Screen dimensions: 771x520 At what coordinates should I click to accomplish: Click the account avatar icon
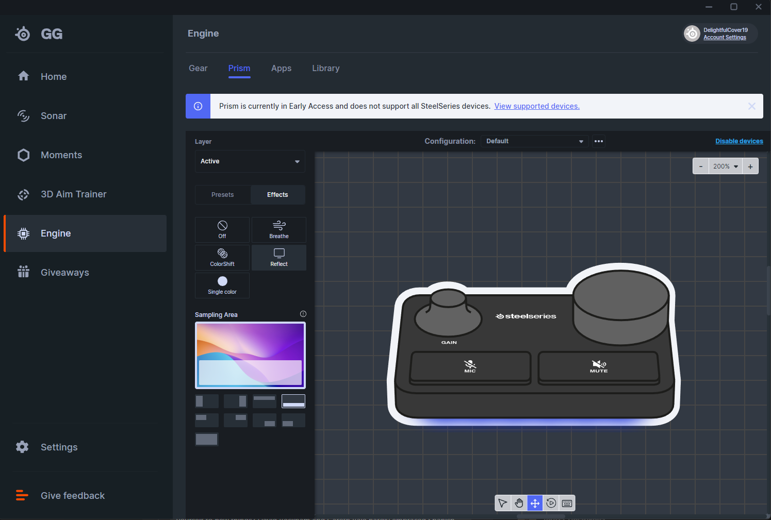tap(692, 33)
